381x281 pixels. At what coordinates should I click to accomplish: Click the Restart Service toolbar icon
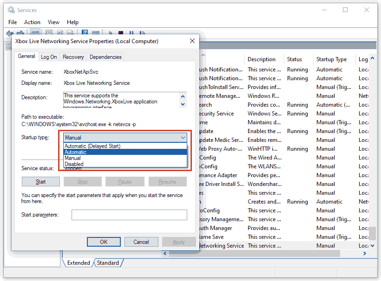pyautogui.click(x=142, y=33)
